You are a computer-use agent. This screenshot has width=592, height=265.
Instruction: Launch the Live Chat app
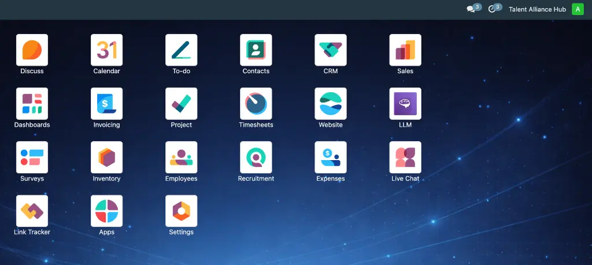click(x=405, y=157)
